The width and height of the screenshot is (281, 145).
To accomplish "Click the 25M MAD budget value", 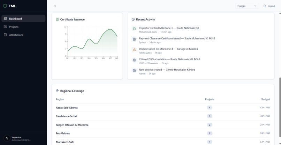I will pyautogui.click(x=265, y=125).
